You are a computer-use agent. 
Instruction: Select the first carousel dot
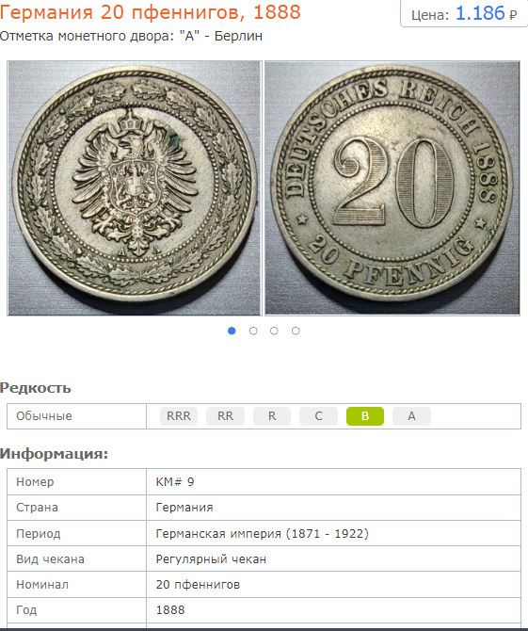click(x=232, y=331)
